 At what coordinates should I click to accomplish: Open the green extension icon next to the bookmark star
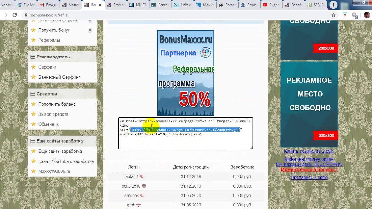point(345,15)
